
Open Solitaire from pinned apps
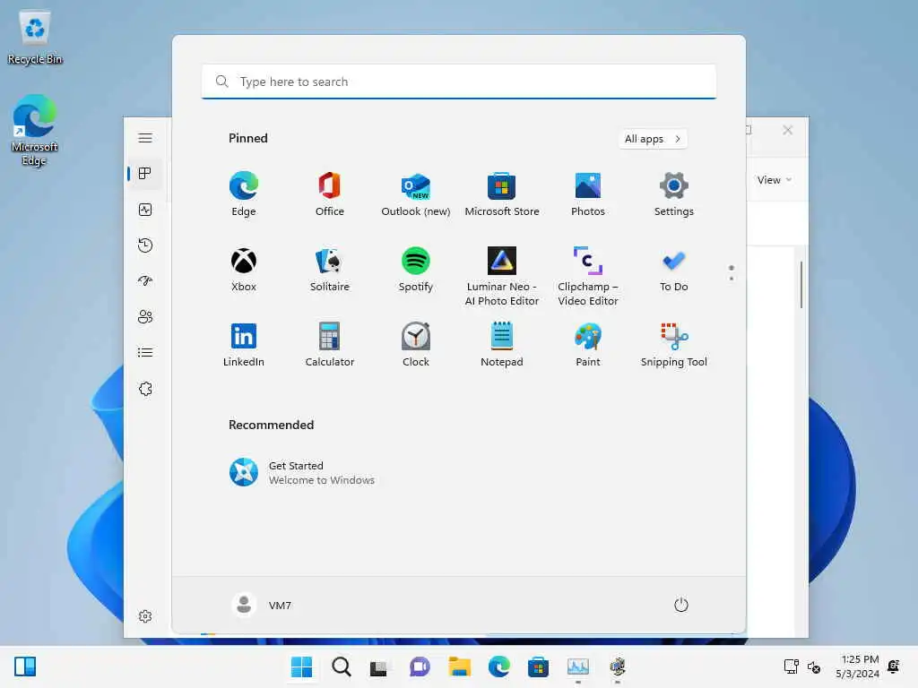pyautogui.click(x=330, y=269)
